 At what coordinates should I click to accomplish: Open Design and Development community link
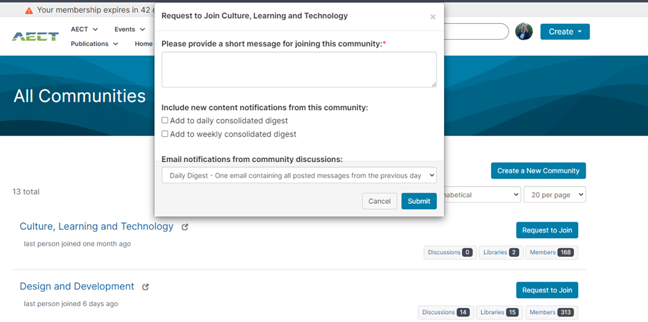click(77, 286)
